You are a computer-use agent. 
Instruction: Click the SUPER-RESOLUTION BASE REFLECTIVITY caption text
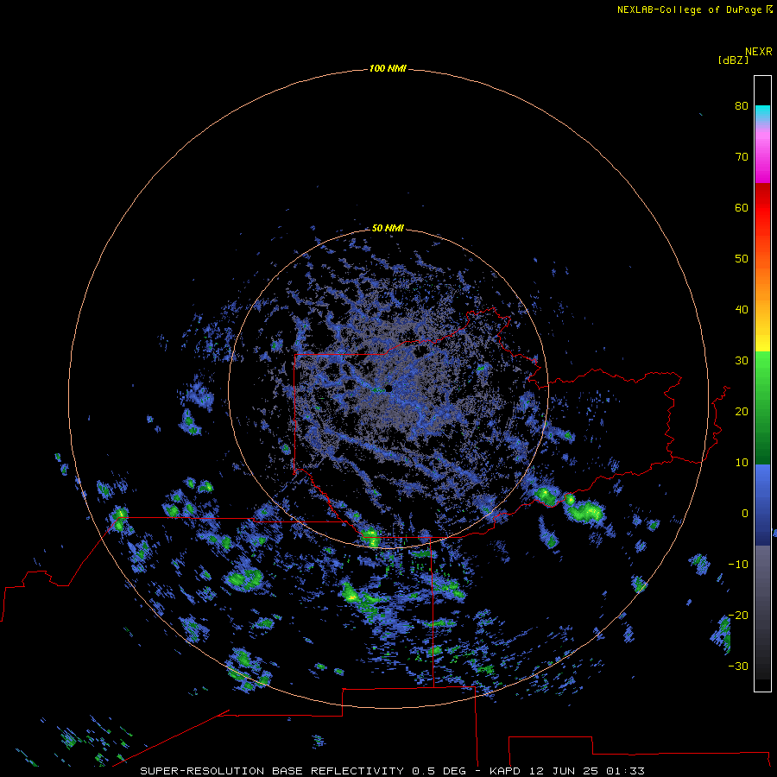(272, 771)
